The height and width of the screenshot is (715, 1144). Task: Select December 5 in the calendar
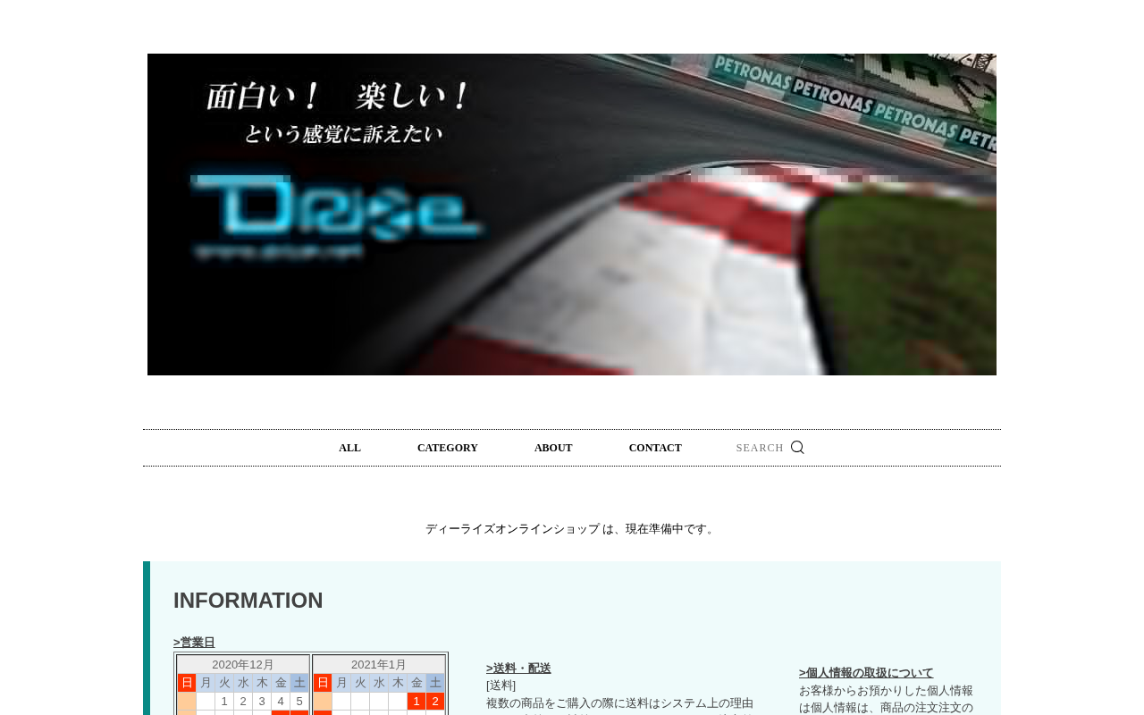[x=299, y=702]
